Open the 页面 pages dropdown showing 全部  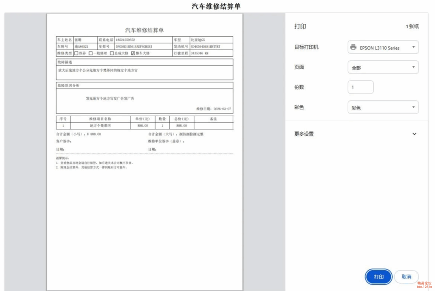(x=382, y=67)
